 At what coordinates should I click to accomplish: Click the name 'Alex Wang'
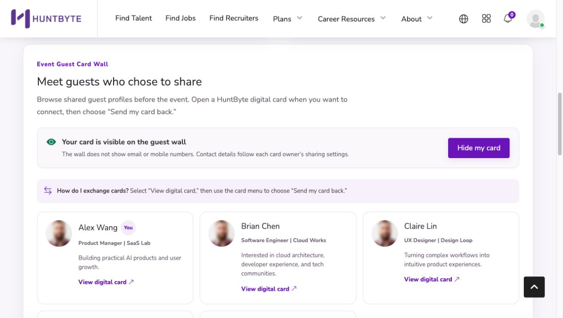pyautogui.click(x=98, y=227)
